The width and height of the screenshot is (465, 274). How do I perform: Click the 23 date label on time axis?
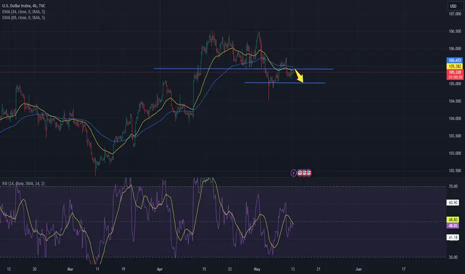tap(230, 269)
